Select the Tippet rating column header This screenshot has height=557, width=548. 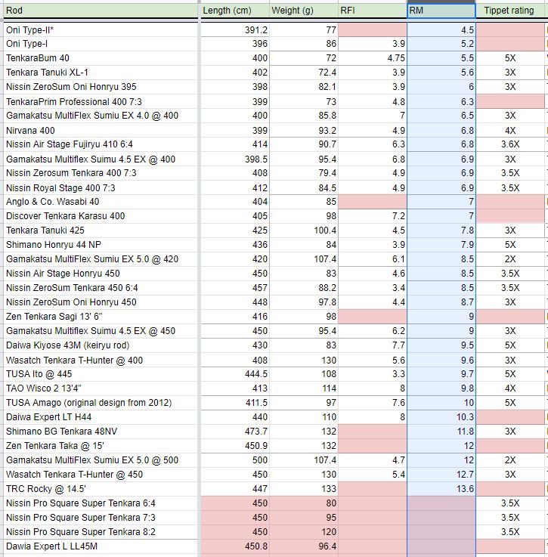coord(510,11)
